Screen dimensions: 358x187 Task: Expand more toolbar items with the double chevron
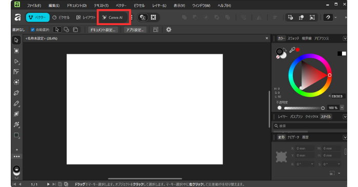[x=346, y=17]
